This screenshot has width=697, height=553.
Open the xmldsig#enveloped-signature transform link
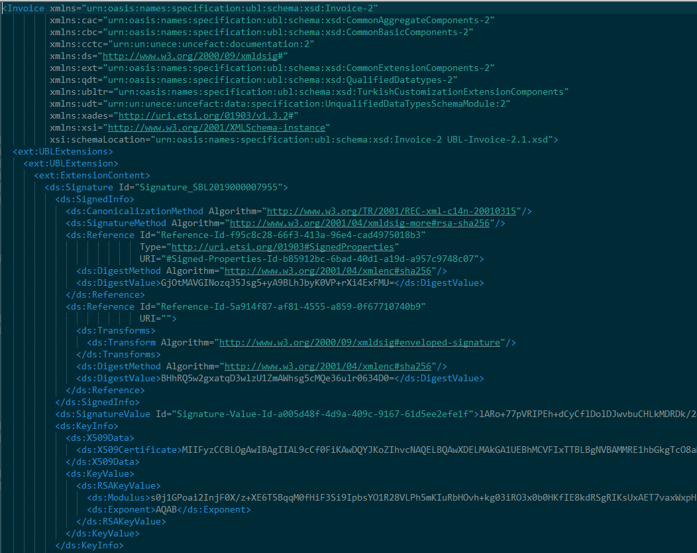click(x=359, y=342)
